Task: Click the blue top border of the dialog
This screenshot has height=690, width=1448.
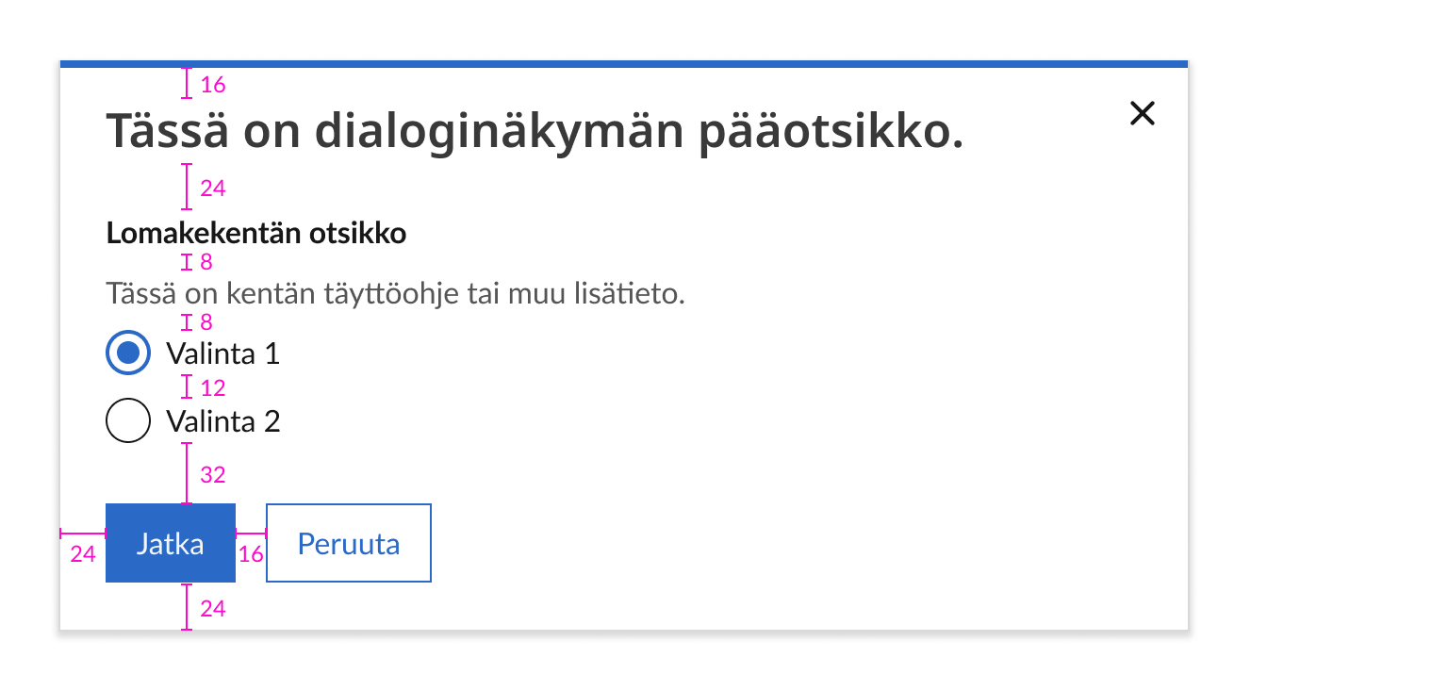Action: (x=623, y=64)
